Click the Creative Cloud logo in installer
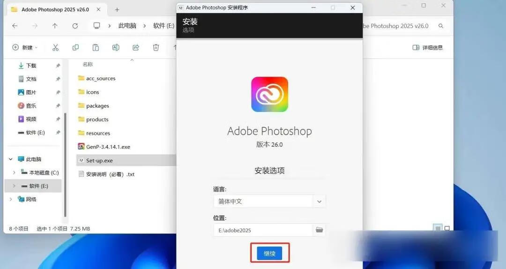 269,95
